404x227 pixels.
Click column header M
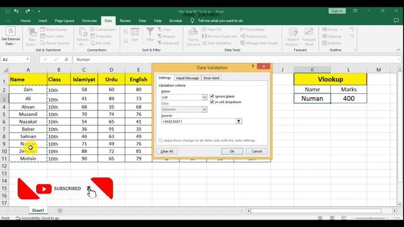point(379,70)
